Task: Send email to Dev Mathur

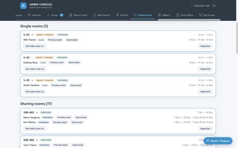Action: 77,122
